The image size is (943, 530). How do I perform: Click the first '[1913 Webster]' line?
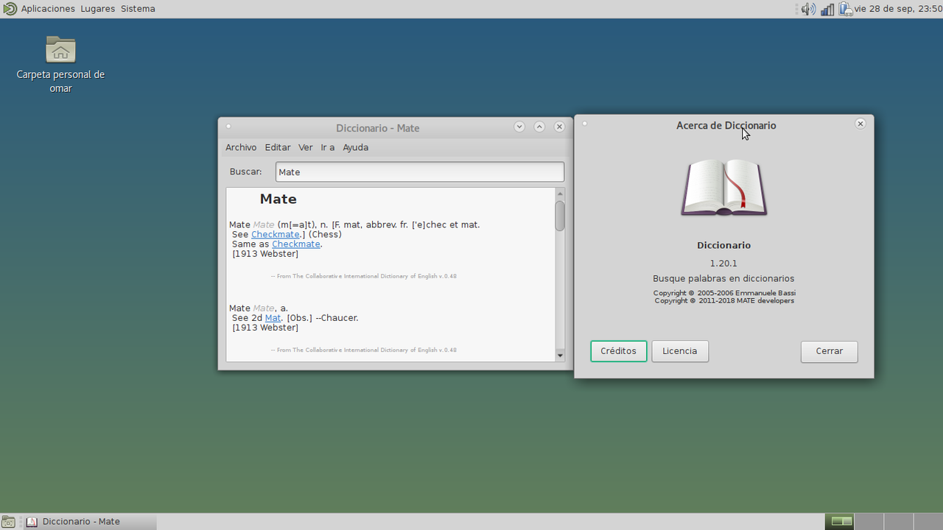(265, 254)
